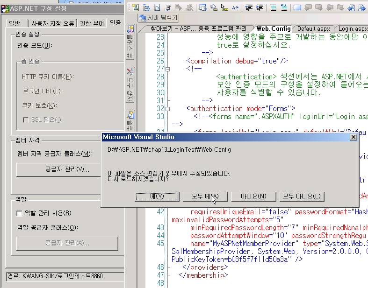Collapse authentication section outline at line 32
368x288 pixels.
coord(167,109)
